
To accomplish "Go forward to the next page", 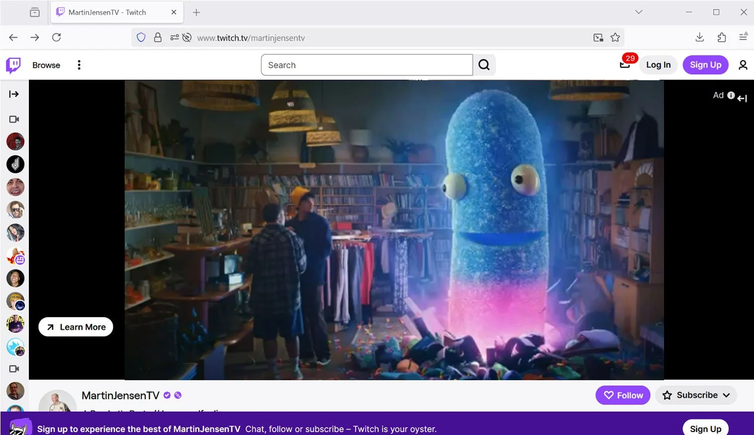I will click(x=35, y=37).
